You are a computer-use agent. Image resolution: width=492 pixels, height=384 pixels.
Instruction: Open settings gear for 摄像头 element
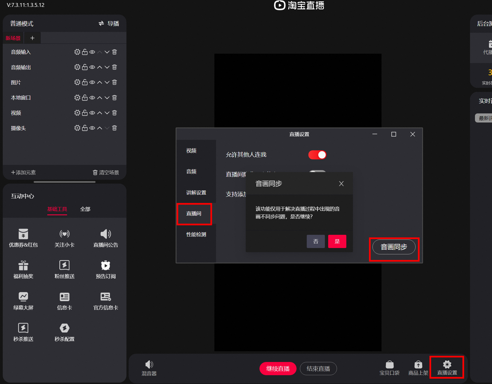click(77, 128)
